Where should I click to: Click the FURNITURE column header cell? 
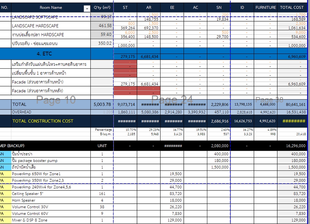click(265, 7)
